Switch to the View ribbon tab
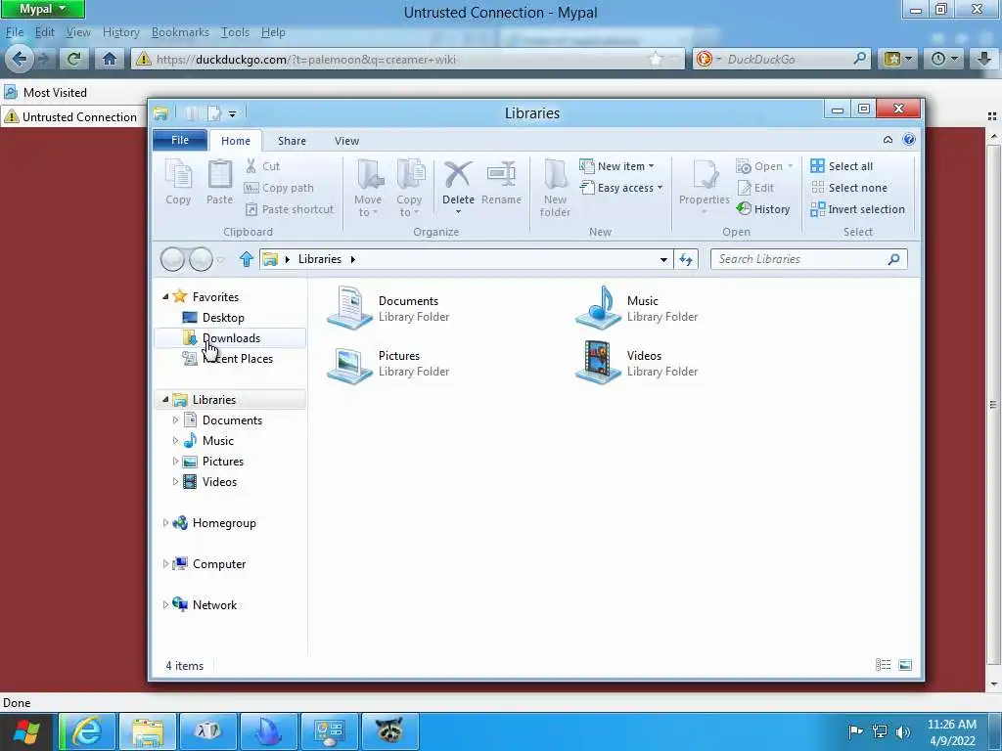This screenshot has width=1002, height=751. (347, 141)
